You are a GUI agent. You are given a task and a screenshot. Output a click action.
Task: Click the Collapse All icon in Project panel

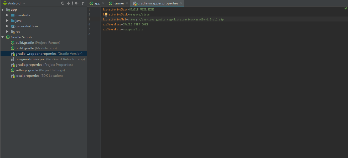tap(69, 3)
